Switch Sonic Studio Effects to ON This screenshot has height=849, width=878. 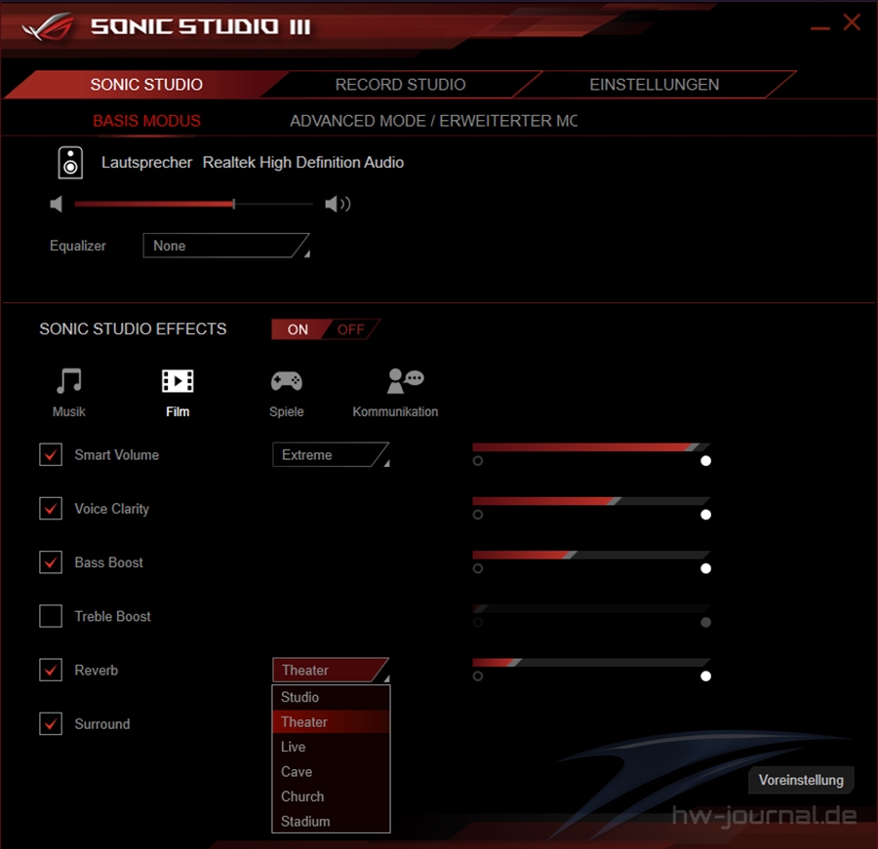coord(298,329)
